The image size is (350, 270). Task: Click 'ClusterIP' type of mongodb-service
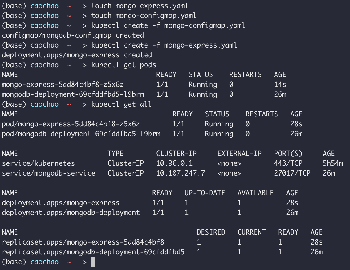[126, 173]
